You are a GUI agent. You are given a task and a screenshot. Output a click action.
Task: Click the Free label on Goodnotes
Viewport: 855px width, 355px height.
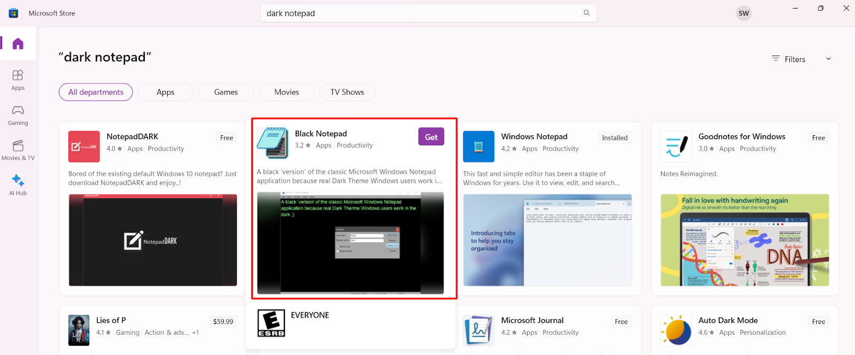[819, 138]
